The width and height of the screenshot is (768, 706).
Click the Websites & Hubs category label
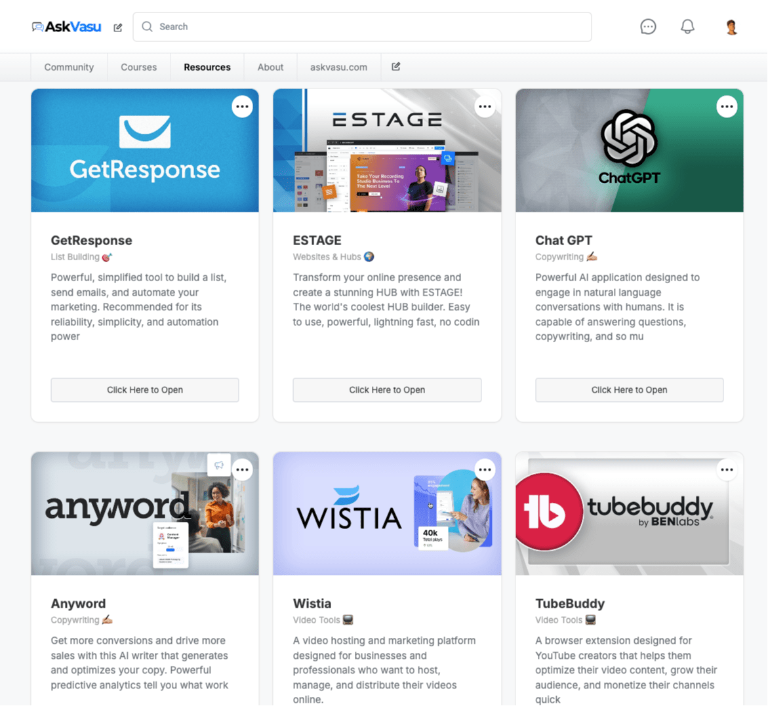point(333,257)
